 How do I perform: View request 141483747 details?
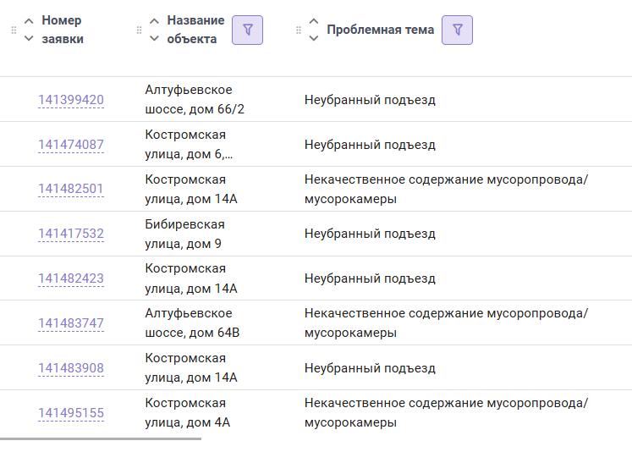[x=71, y=323]
